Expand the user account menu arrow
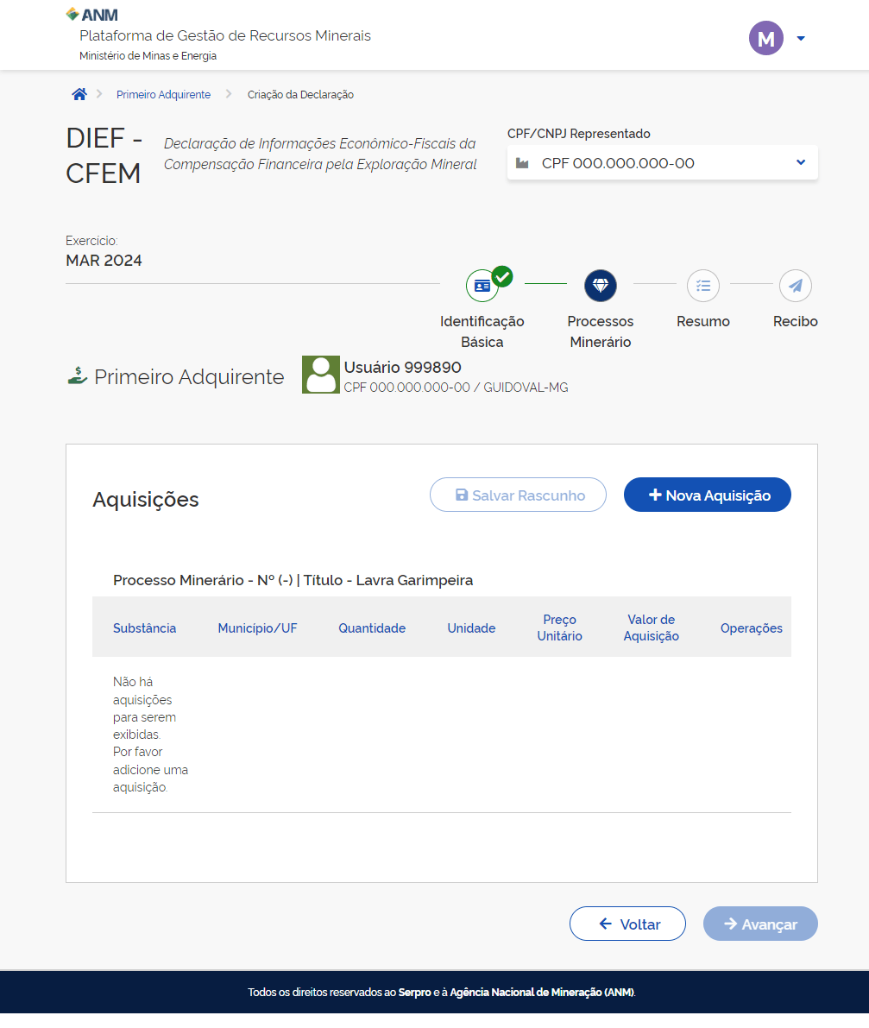Viewport: 869px width, 1028px height. click(801, 39)
